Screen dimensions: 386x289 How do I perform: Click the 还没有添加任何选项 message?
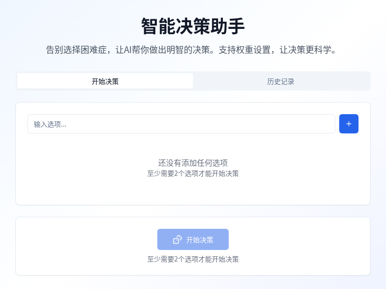193,163
